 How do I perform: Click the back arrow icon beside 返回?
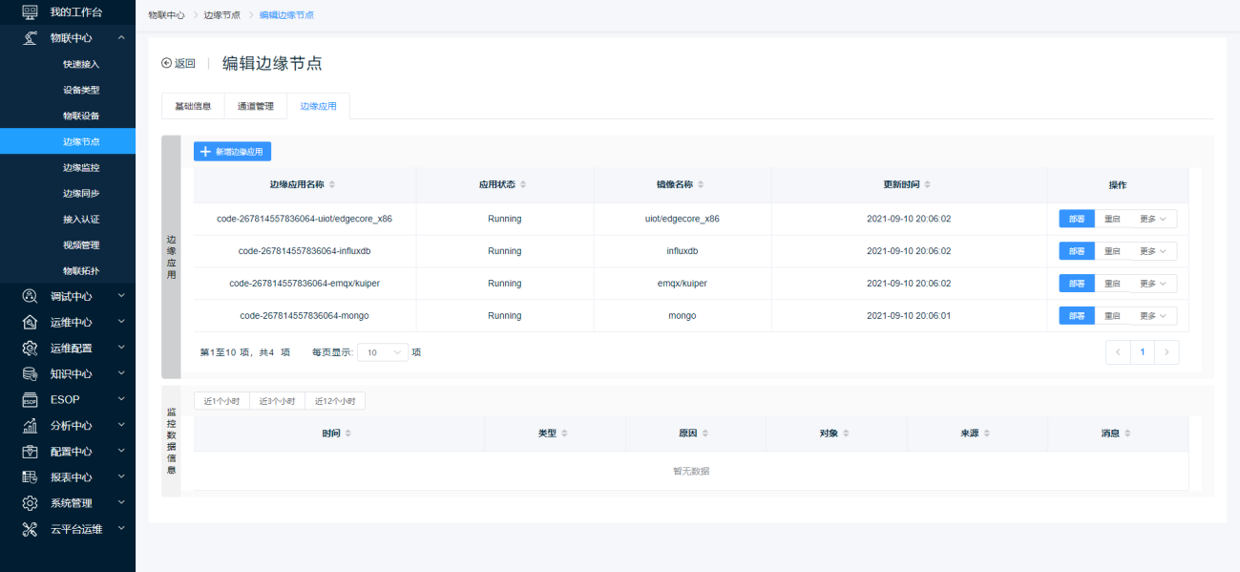(167, 63)
